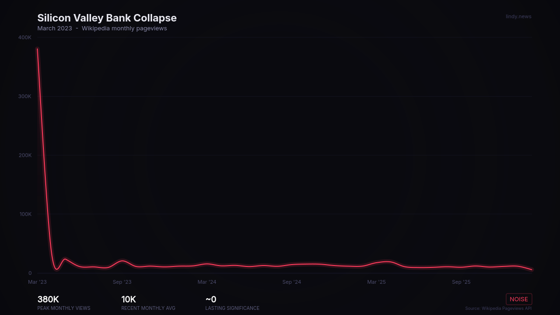Viewport: 560px width, 315px height.
Task: Select the Mar '23 axis label
Action: click(x=37, y=282)
